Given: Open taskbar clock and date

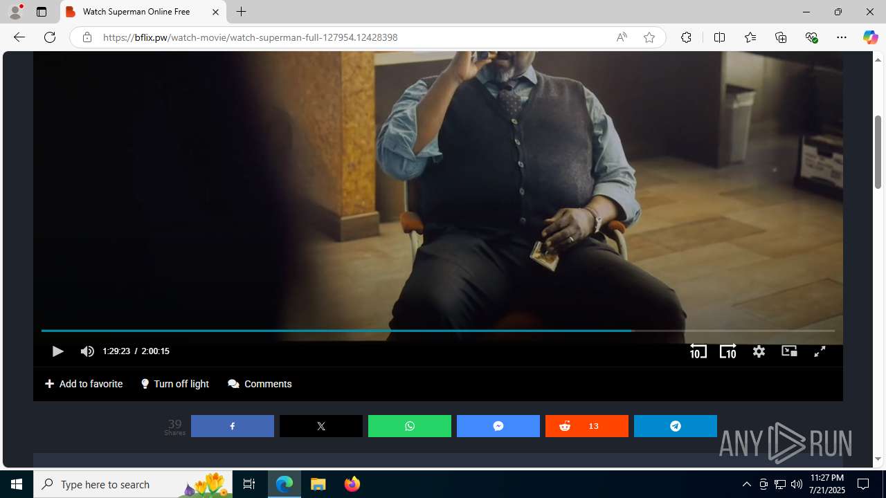Looking at the screenshot, I should [x=827, y=484].
